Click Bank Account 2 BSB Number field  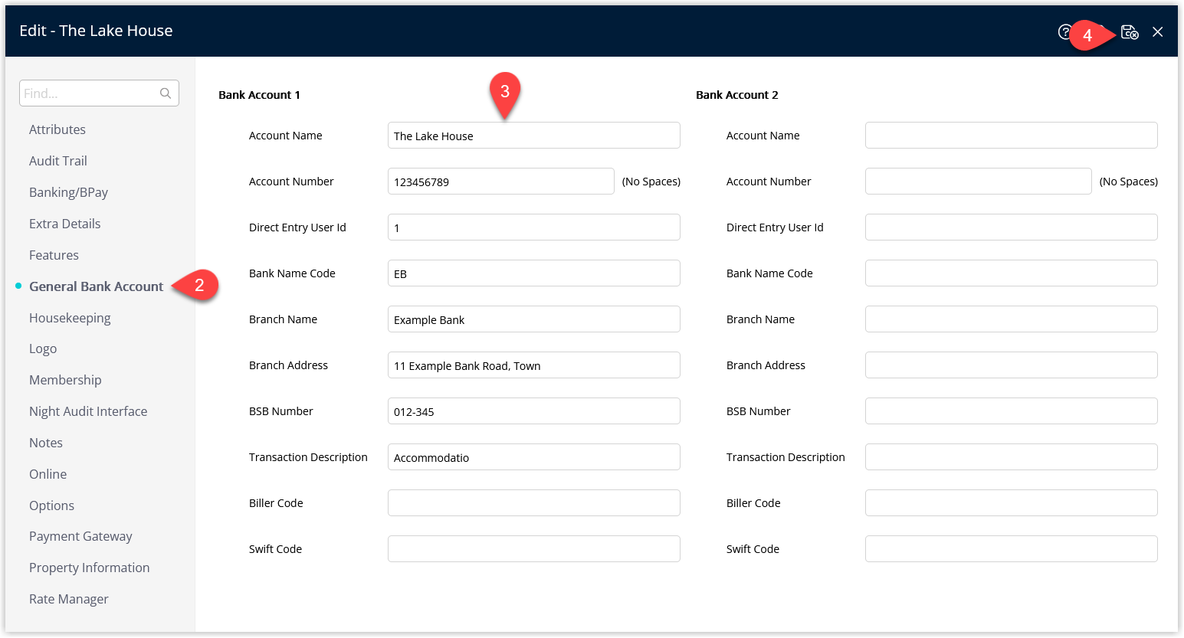point(1012,411)
